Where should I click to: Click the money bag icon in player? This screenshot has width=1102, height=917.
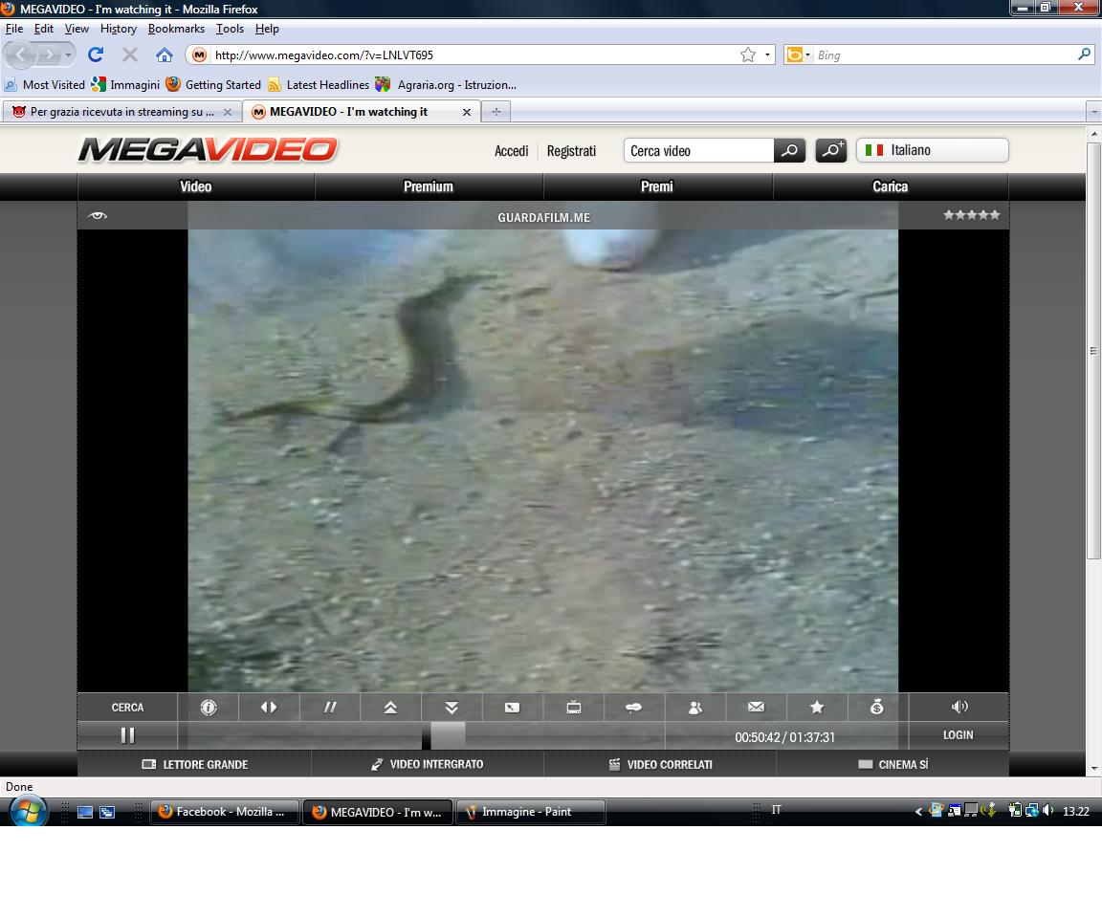point(877,708)
